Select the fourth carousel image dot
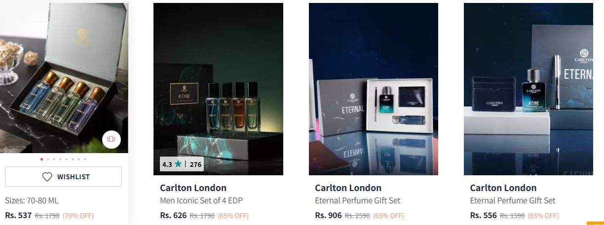Viewport: 604px width, 225px height. (60, 159)
